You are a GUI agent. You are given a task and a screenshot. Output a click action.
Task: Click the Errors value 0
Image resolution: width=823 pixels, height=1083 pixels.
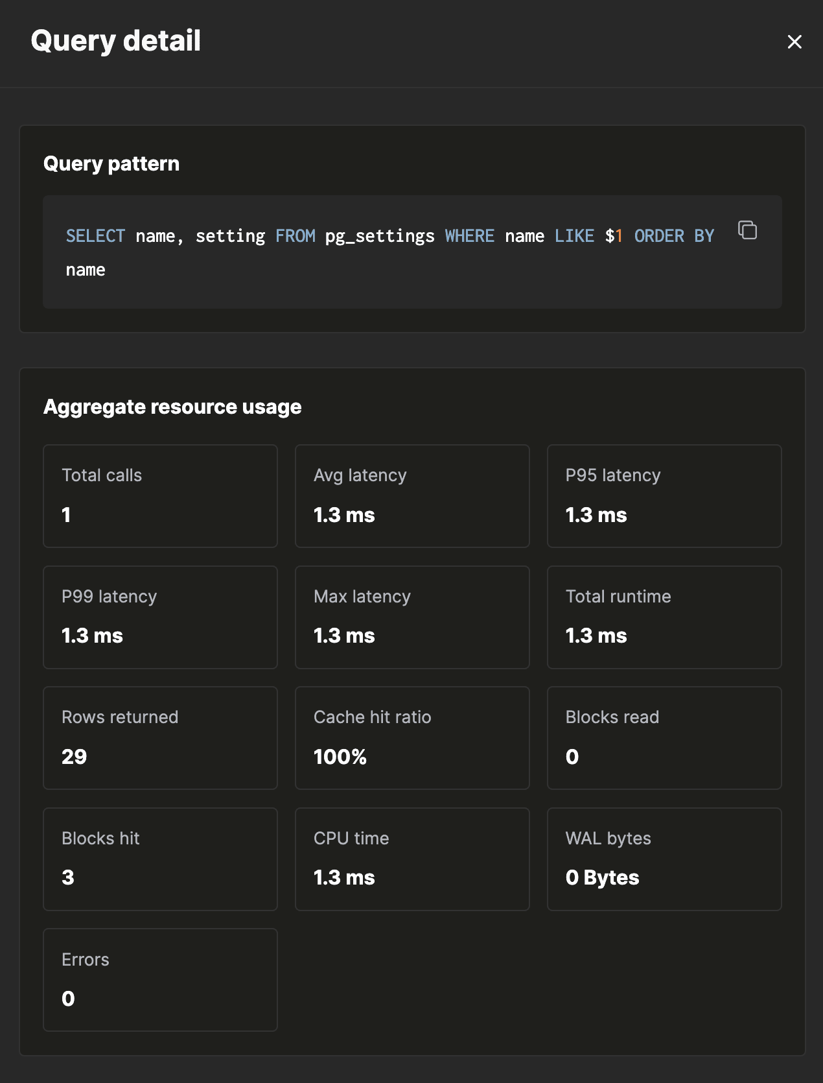pos(68,999)
